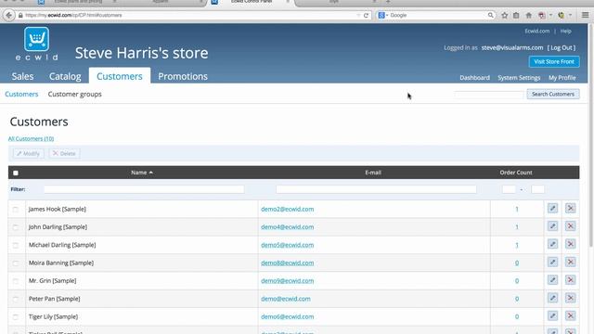
Task: Click the Visit Store Front button
Action: (554, 61)
